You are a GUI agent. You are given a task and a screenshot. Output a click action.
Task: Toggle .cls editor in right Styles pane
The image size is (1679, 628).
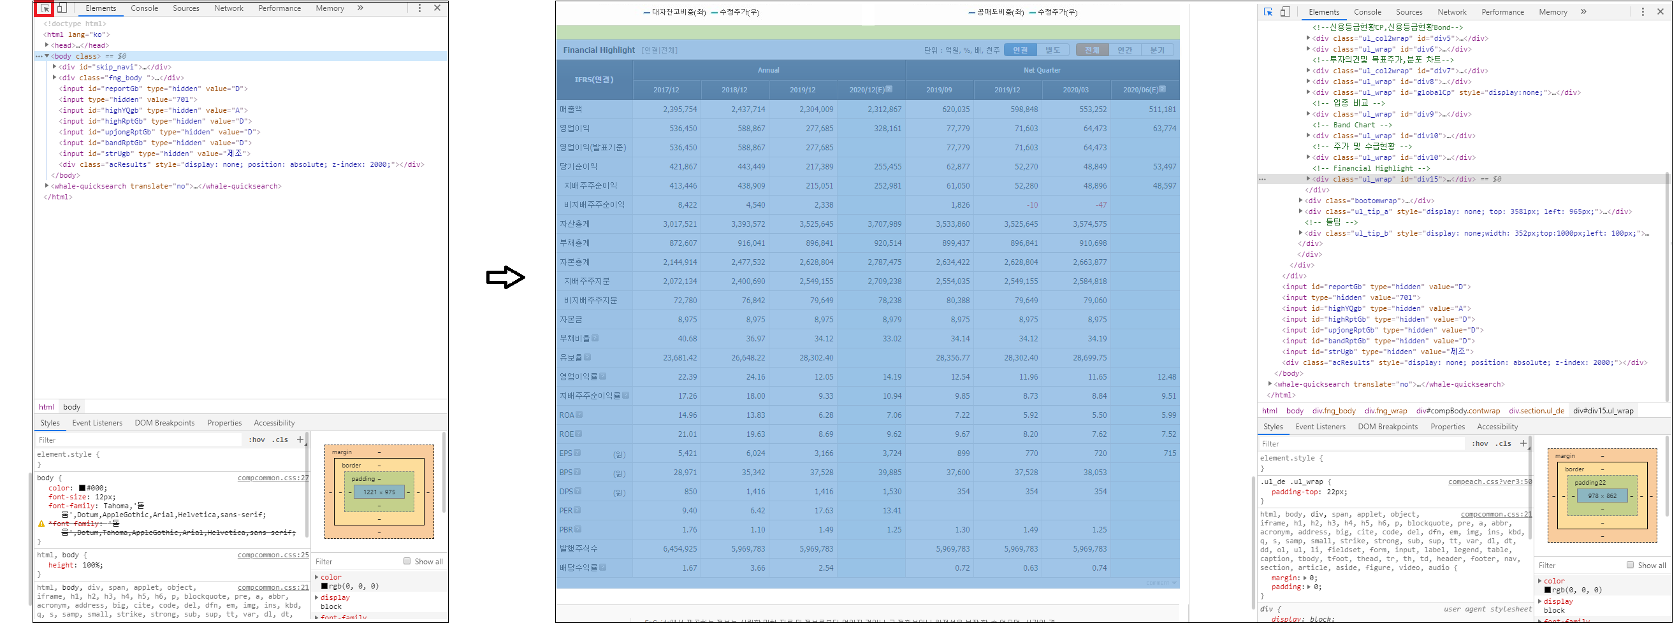pos(1504,444)
